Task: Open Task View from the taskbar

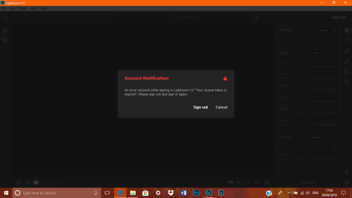Action: click(x=107, y=193)
